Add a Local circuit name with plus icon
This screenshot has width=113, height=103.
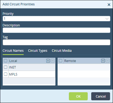point(48,61)
